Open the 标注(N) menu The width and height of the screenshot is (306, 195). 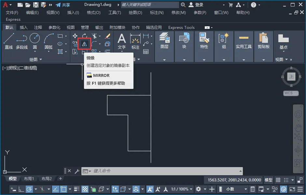point(157,13)
